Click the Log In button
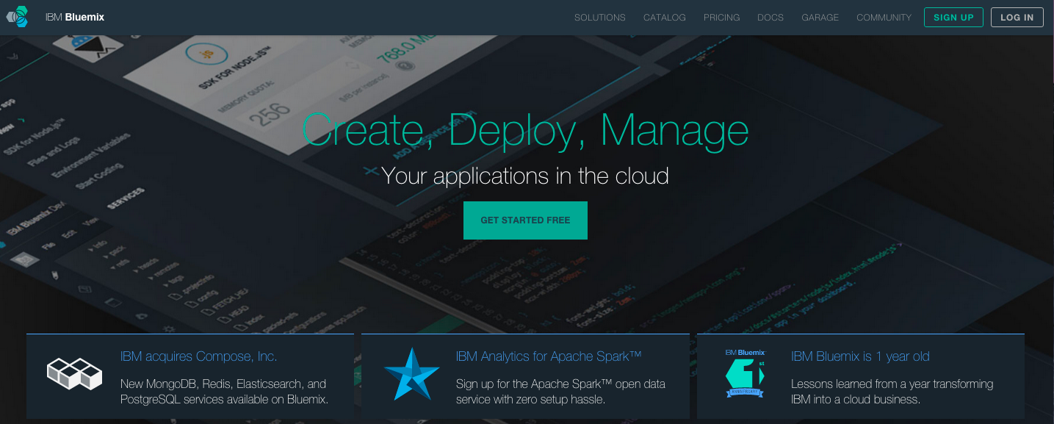The width and height of the screenshot is (1054, 424). click(1017, 18)
